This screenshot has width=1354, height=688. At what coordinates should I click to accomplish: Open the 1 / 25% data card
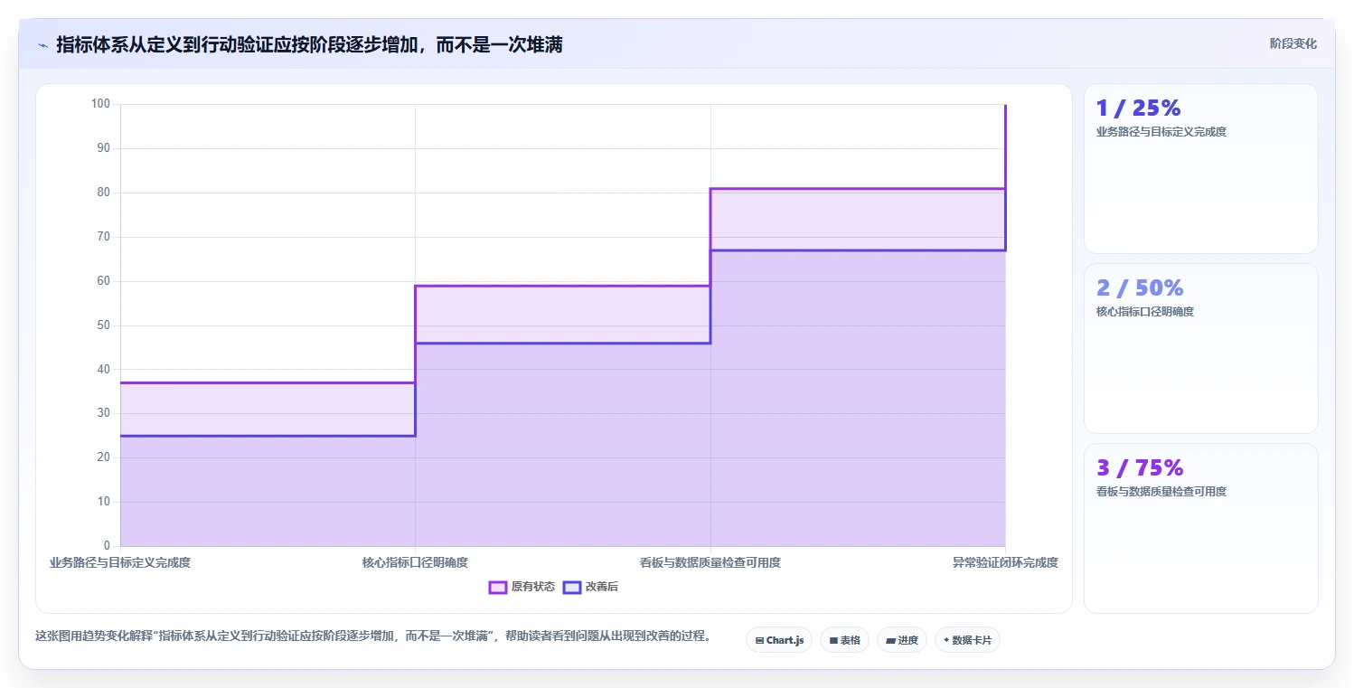(x=1201, y=169)
